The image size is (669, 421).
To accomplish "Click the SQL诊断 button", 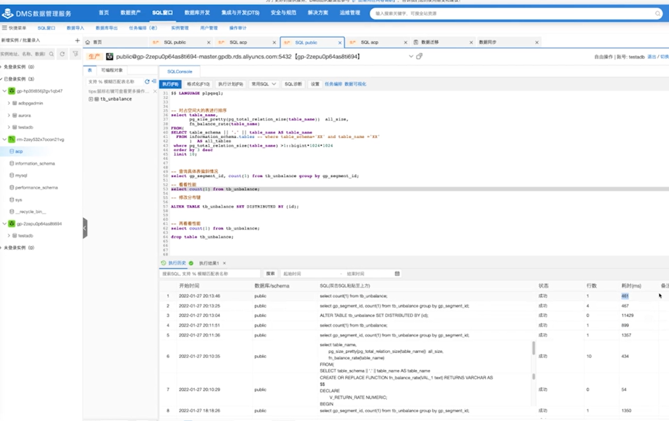I will 293,84.
